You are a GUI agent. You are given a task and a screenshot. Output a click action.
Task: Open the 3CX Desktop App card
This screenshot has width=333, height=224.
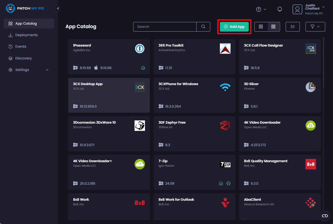click(109, 95)
